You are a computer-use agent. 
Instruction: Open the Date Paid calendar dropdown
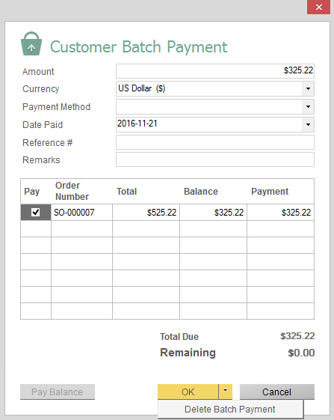(x=308, y=124)
